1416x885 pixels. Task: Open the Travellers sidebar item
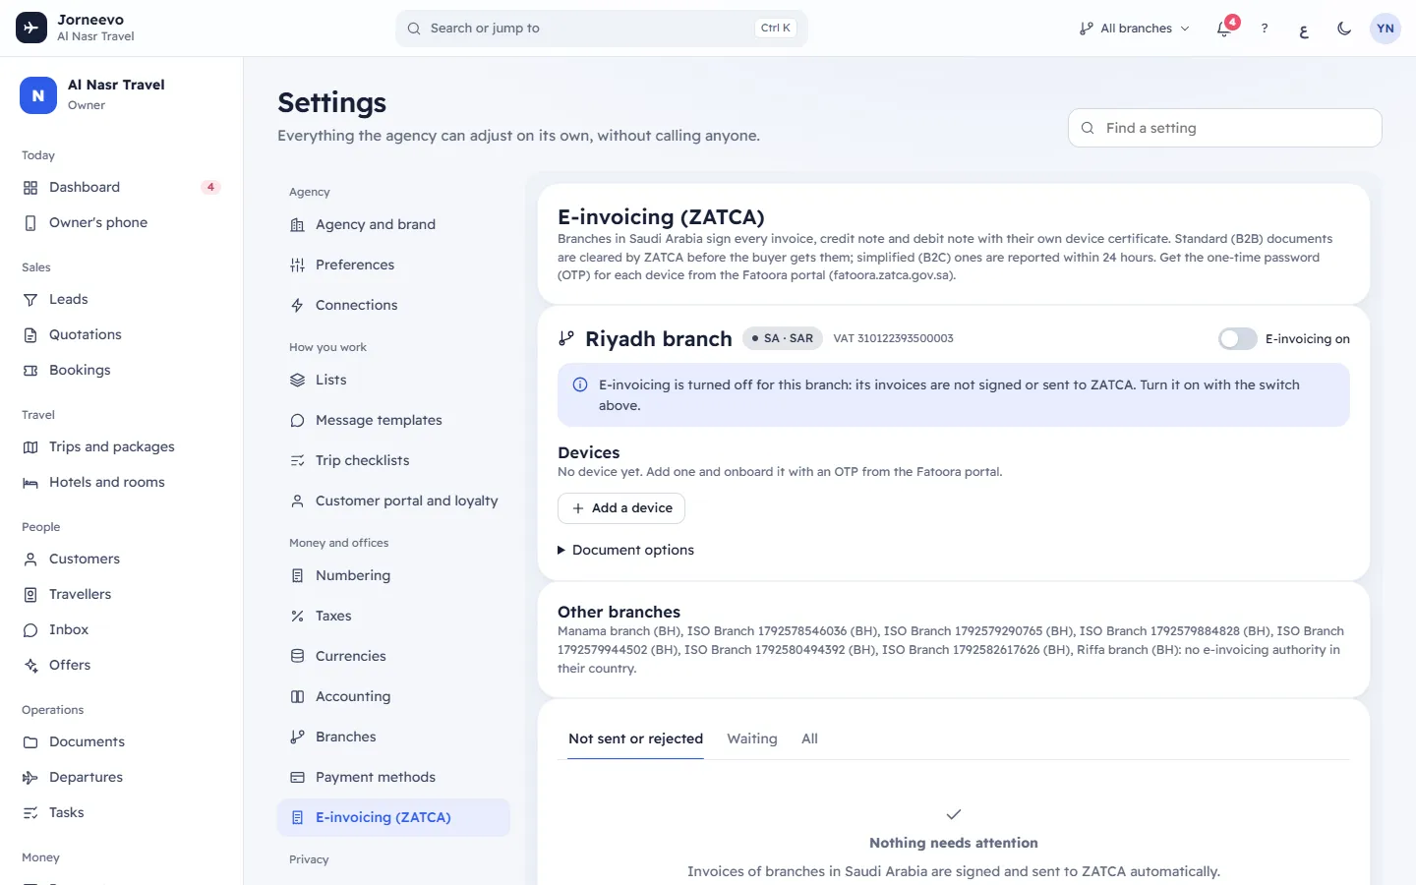(121, 594)
